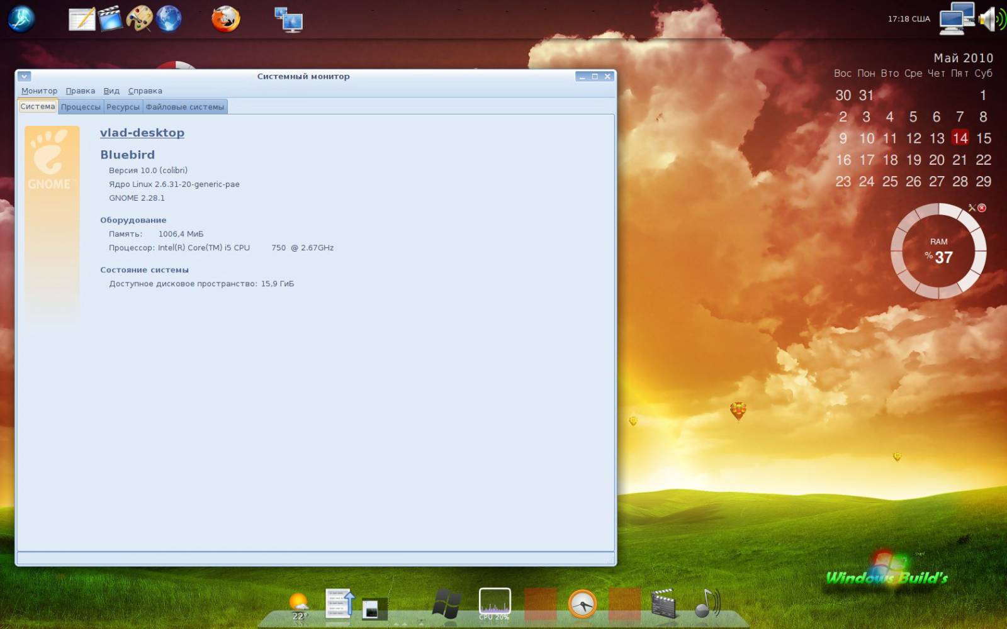Select day 1 in the calendar widget

(983, 95)
